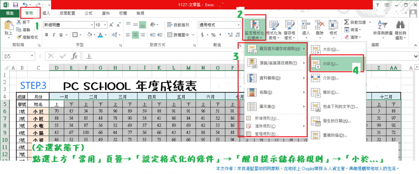419x174 pixels.
Task: Open Top/Bottom Rules (頂端/底端項目規則)
Action: [x=275, y=63]
